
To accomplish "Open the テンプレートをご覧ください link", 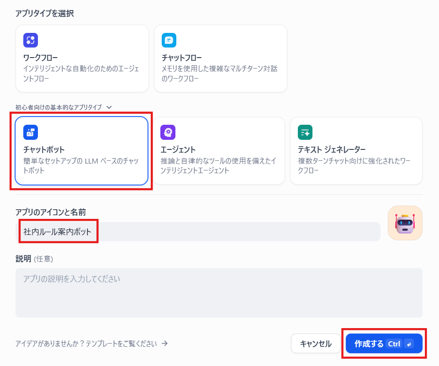I will coord(86,344).
